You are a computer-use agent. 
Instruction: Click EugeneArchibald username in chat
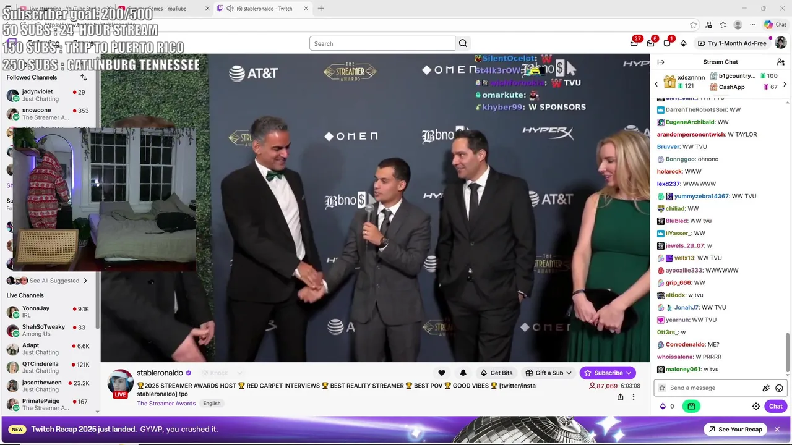[x=690, y=122]
